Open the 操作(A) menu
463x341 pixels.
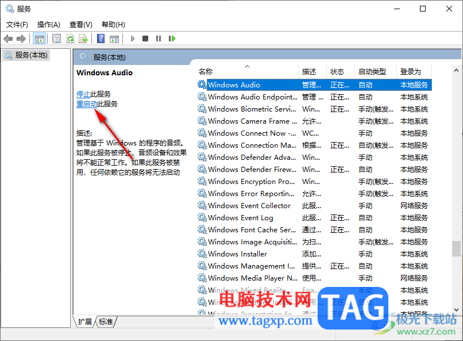[x=49, y=25]
